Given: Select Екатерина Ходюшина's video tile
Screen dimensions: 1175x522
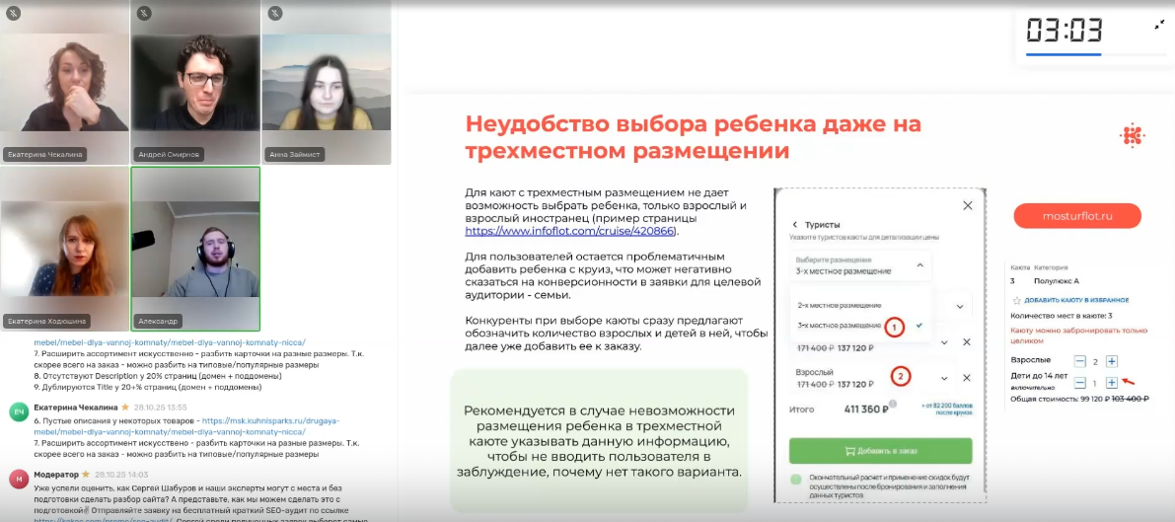Looking at the screenshot, I should 64,249.
